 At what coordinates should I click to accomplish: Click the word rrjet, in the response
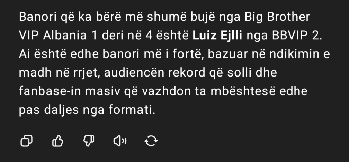86,73
